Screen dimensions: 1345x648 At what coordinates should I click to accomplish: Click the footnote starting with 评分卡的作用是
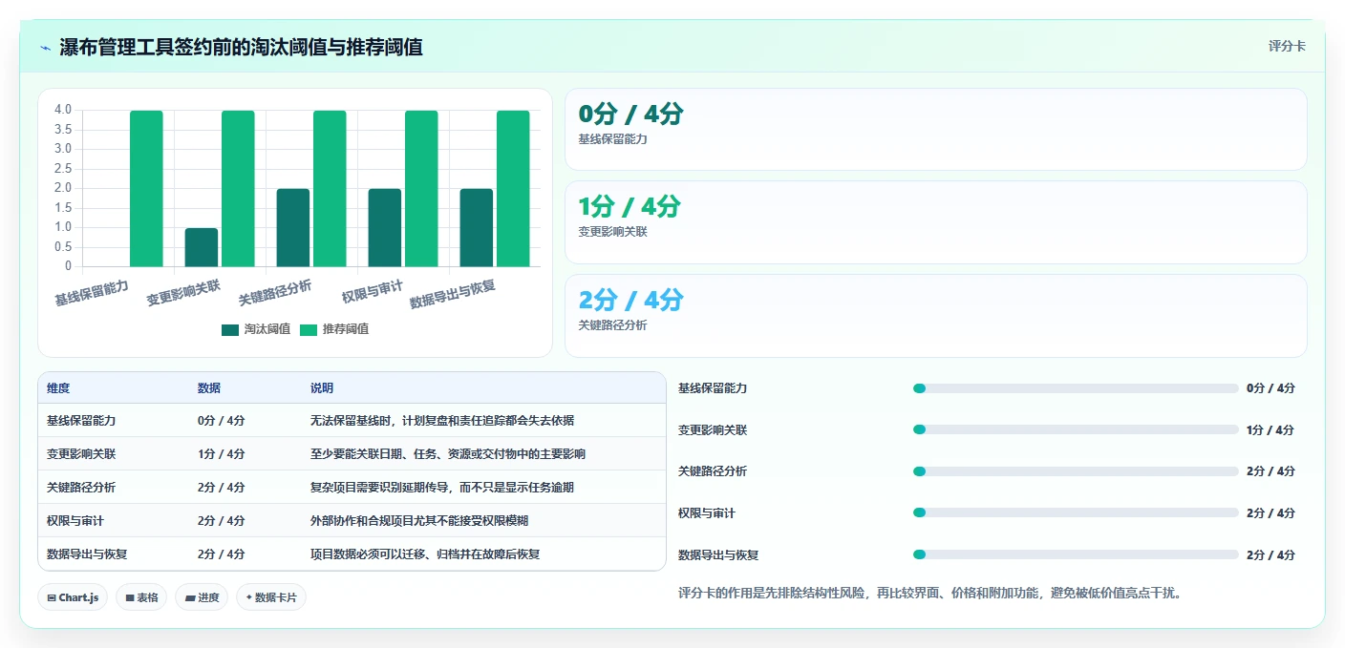pyautogui.click(x=932, y=593)
